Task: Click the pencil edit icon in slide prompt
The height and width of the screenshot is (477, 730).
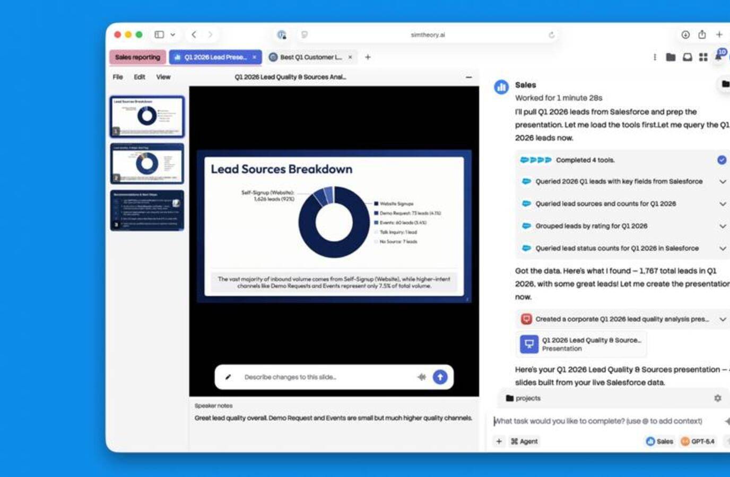Action: (x=228, y=377)
